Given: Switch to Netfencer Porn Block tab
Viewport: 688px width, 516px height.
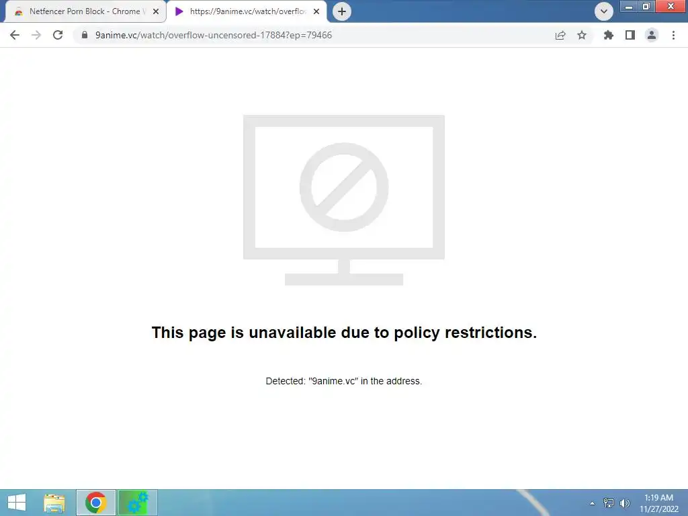Looking at the screenshot, I should [x=84, y=11].
